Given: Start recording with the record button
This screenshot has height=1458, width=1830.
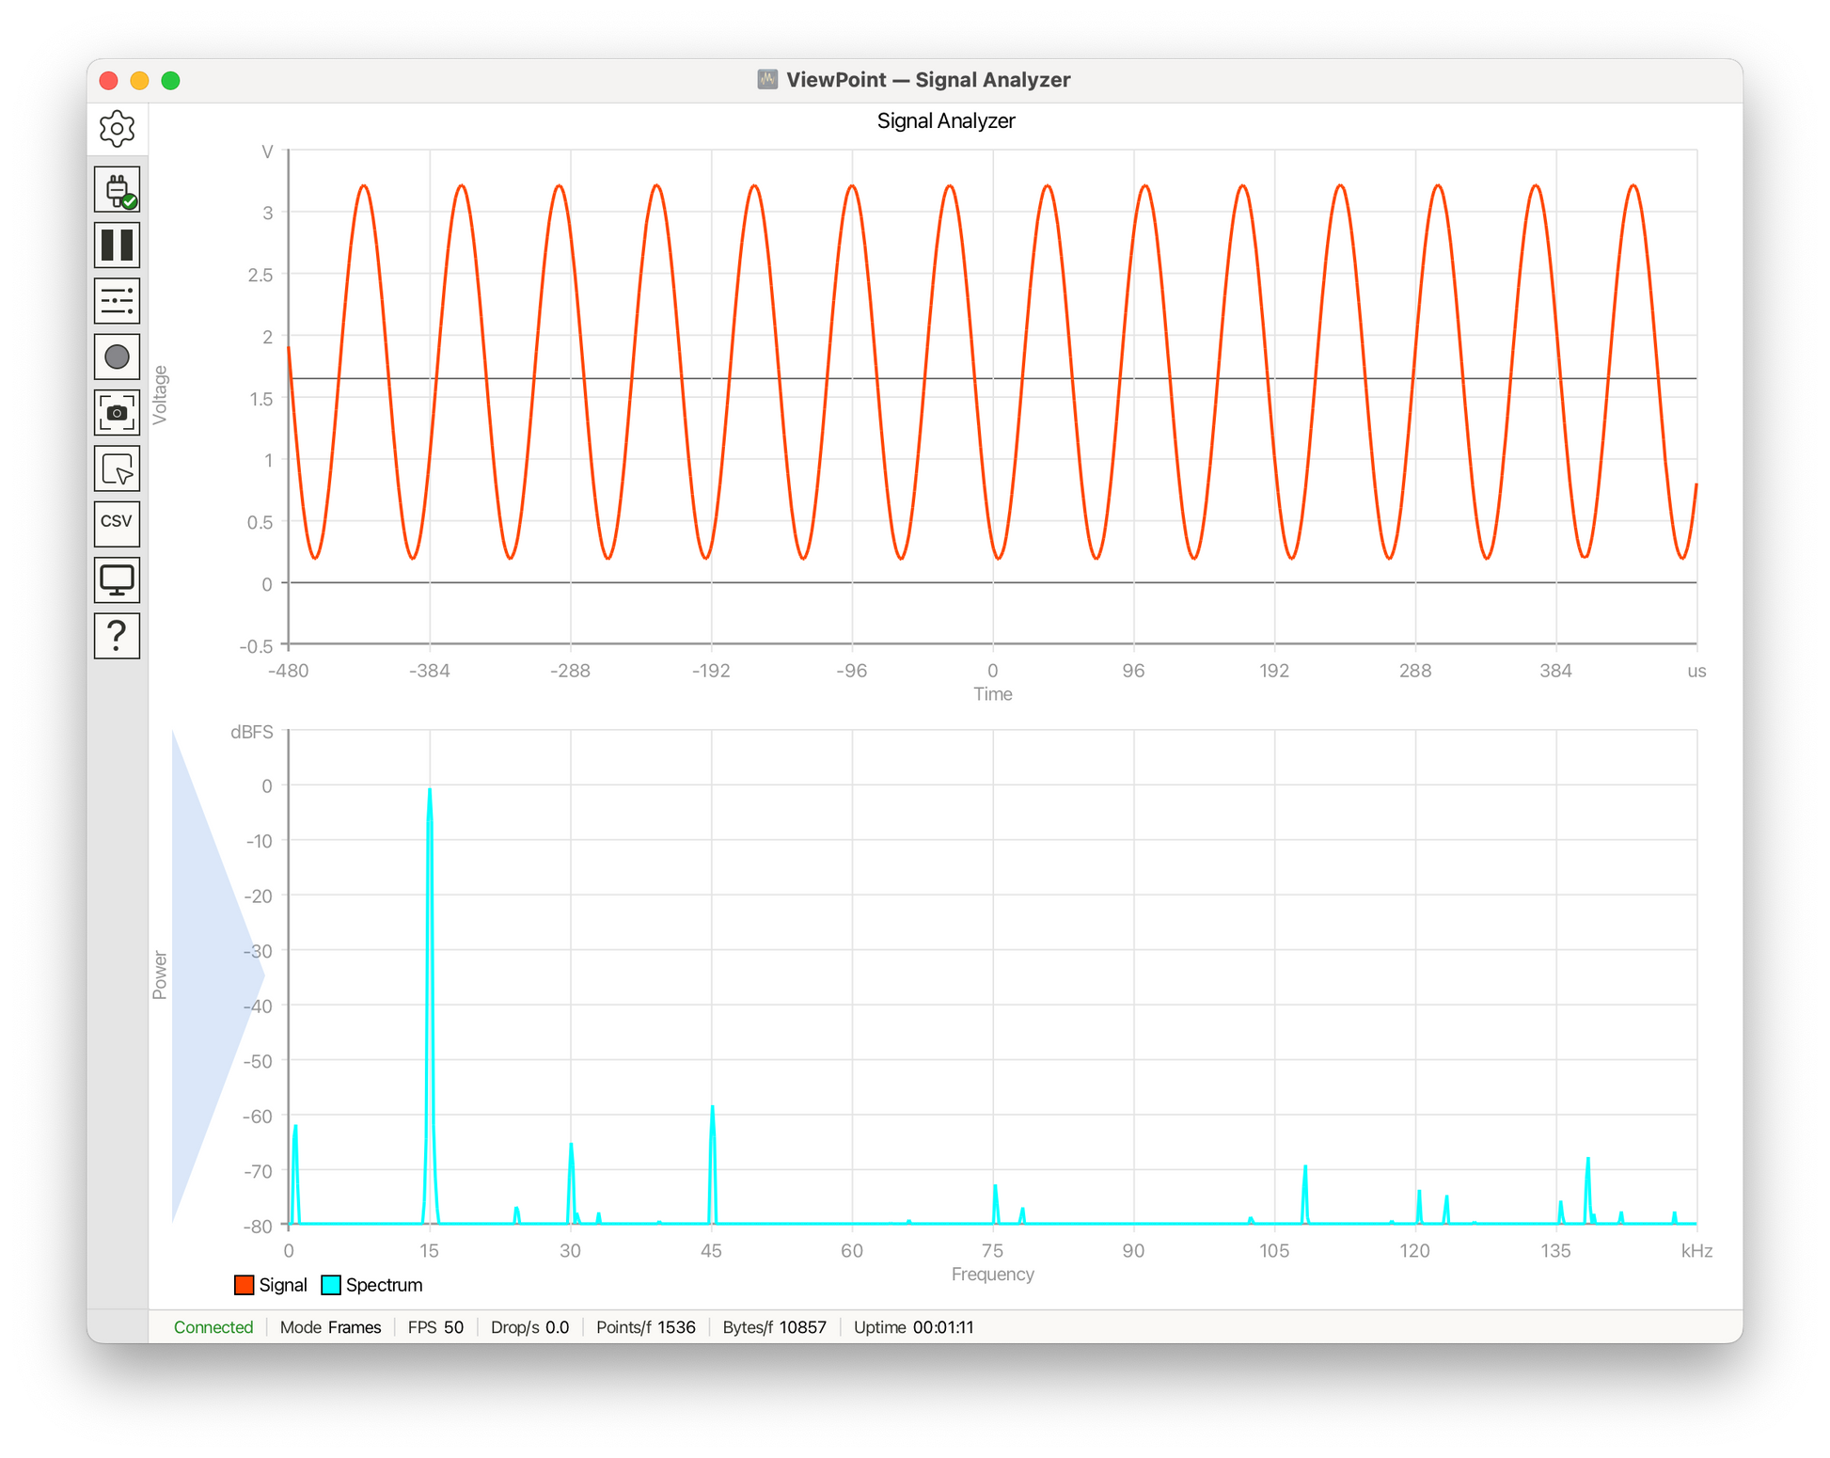Looking at the screenshot, I should point(117,357).
